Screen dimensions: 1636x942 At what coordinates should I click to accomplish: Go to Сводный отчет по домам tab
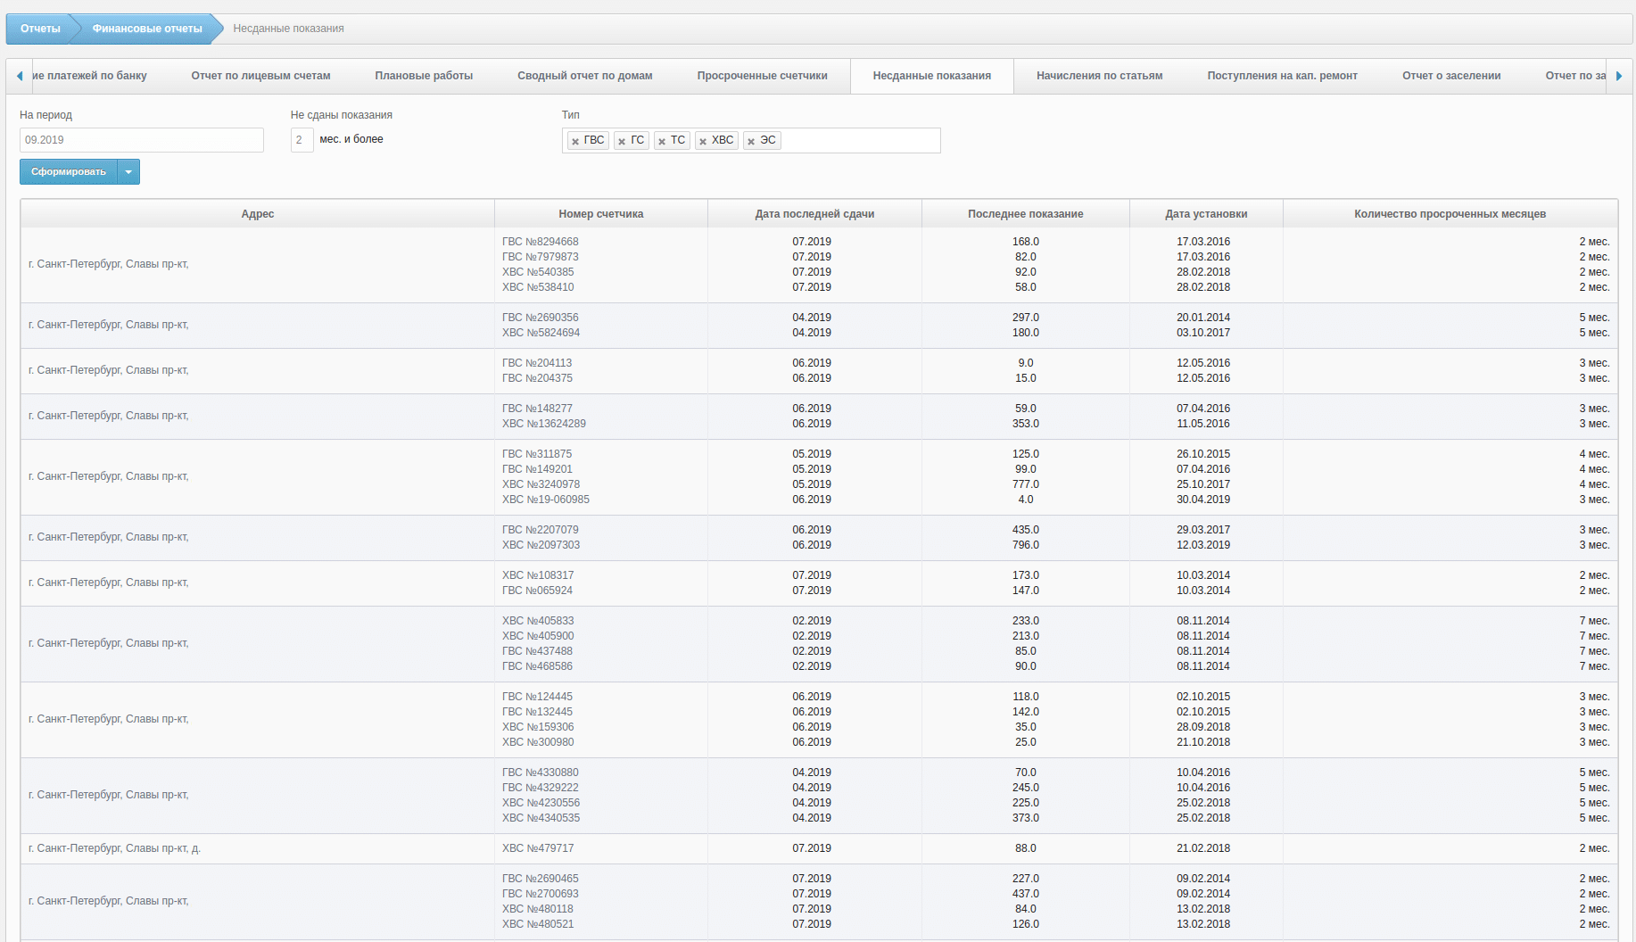tap(584, 76)
